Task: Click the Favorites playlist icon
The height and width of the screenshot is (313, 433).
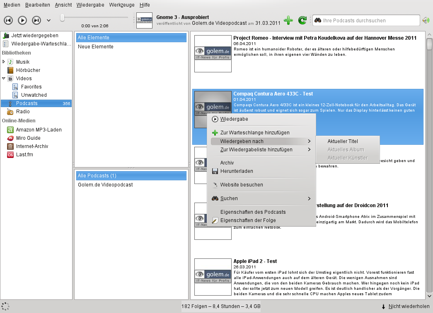Action: pos(15,87)
